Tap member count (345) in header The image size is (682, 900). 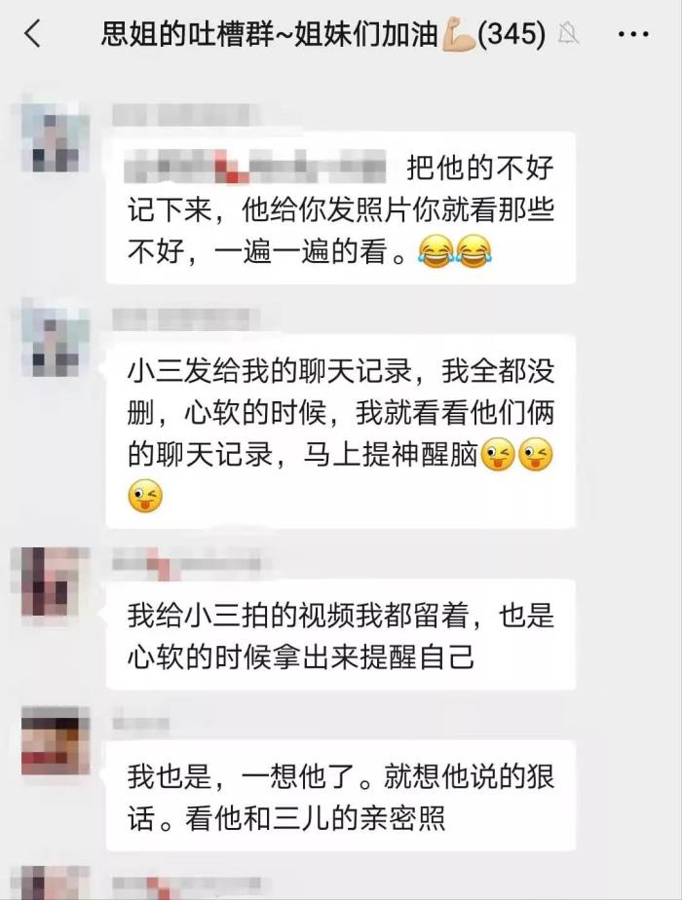(511, 33)
